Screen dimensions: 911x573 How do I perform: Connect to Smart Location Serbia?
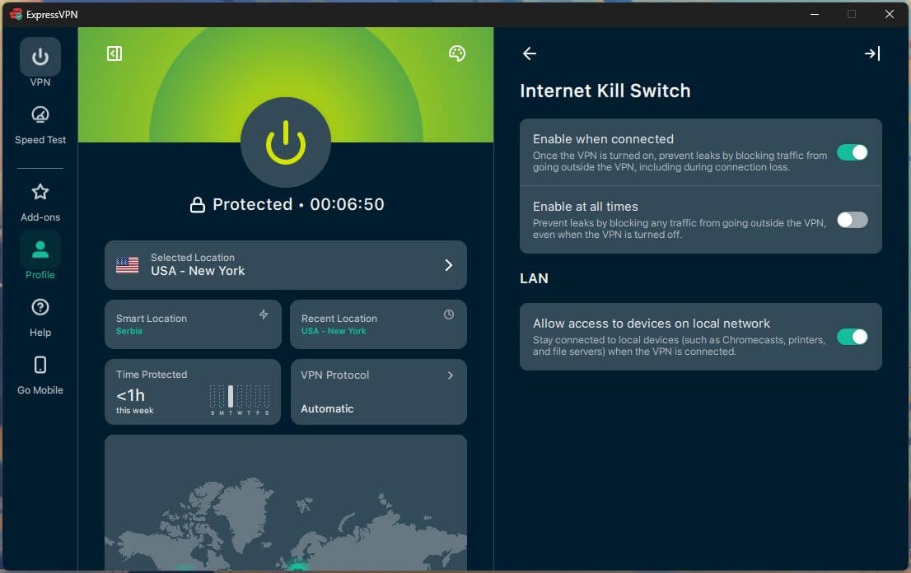193,324
